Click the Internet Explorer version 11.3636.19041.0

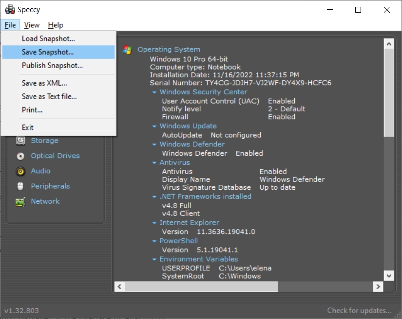(x=226, y=232)
